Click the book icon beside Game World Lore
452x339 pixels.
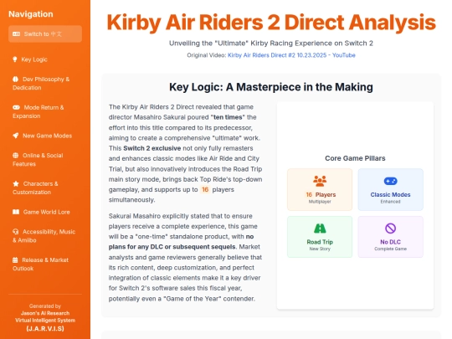pyautogui.click(x=16, y=212)
